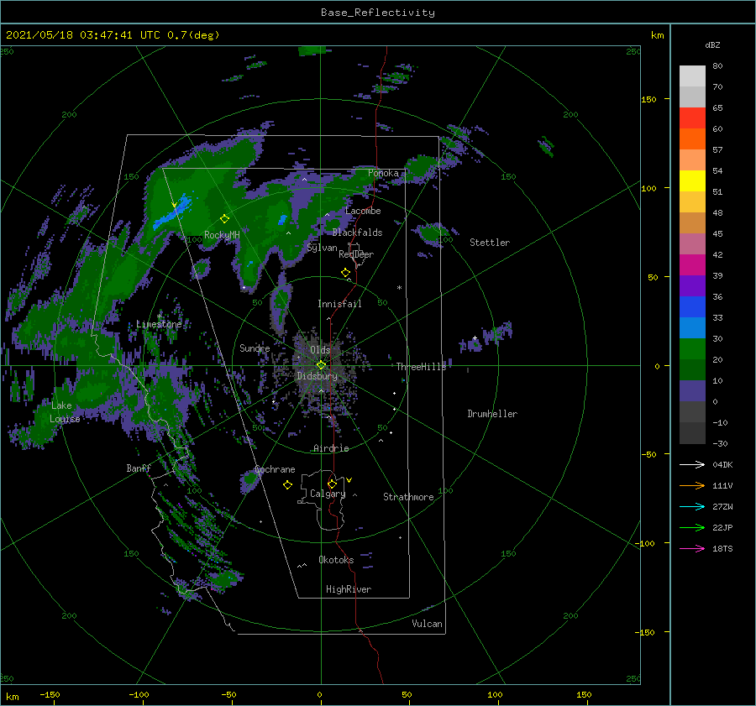756x706 pixels.
Task: Click the Cochrane label
Action: point(275,469)
